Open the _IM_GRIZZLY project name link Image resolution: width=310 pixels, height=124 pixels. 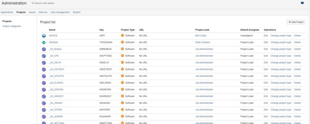(56, 96)
